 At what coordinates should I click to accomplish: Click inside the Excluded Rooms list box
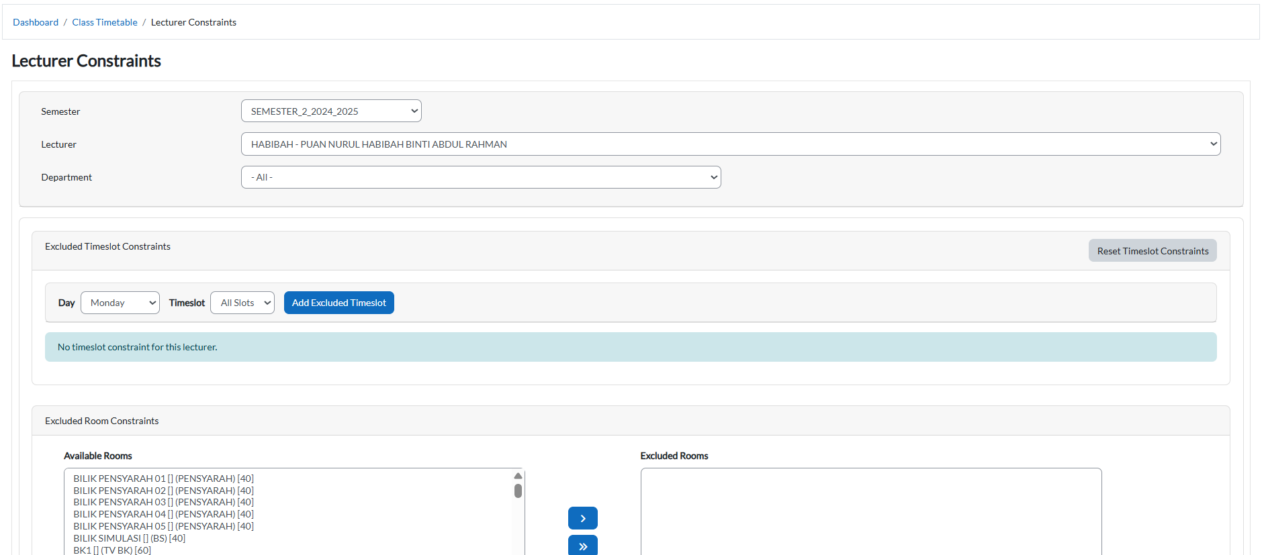tap(870, 510)
